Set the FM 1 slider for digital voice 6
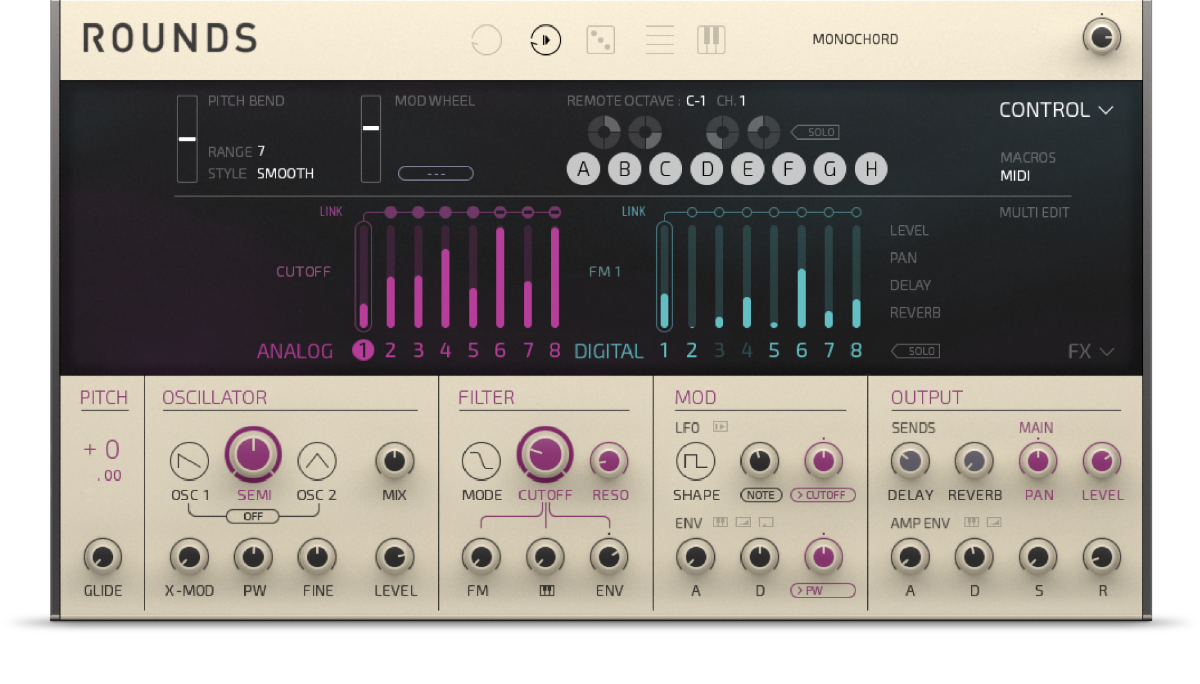The width and height of the screenshot is (1200, 684). click(x=801, y=276)
